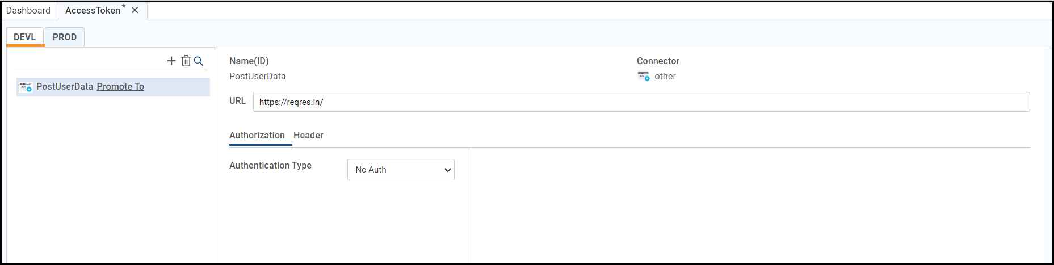Close the AccessToken tab

tap(135, 10)
